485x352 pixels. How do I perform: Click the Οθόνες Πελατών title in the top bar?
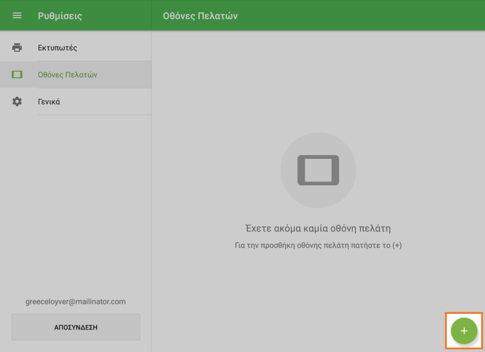[x=200, y=16]
